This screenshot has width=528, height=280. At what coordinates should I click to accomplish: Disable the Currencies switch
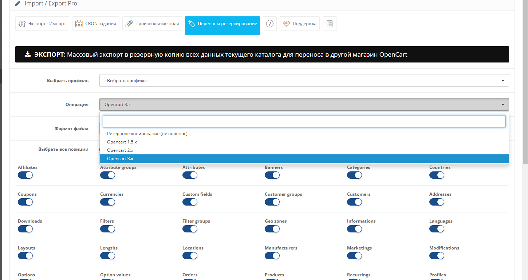[x=107, y=202]
